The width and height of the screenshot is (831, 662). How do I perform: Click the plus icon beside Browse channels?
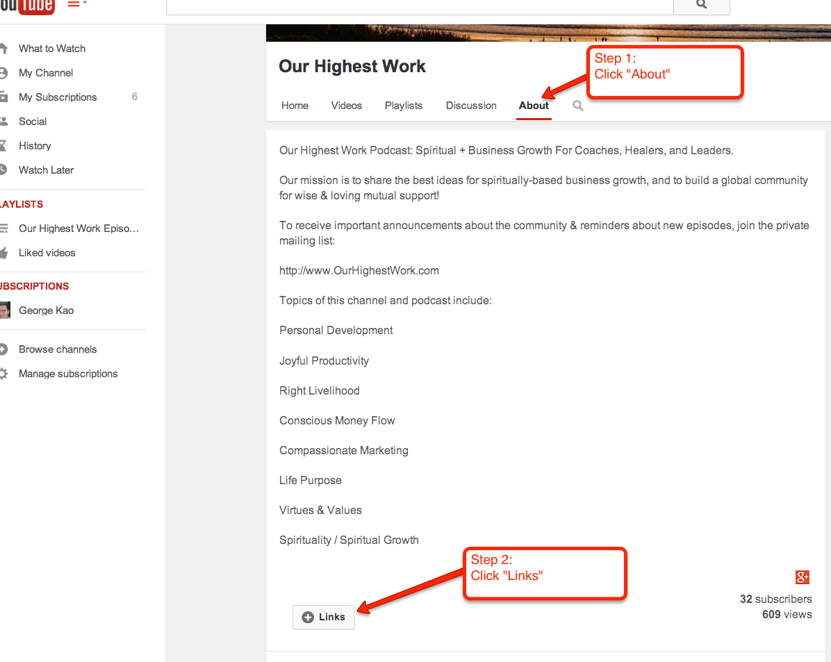[3, 349]
